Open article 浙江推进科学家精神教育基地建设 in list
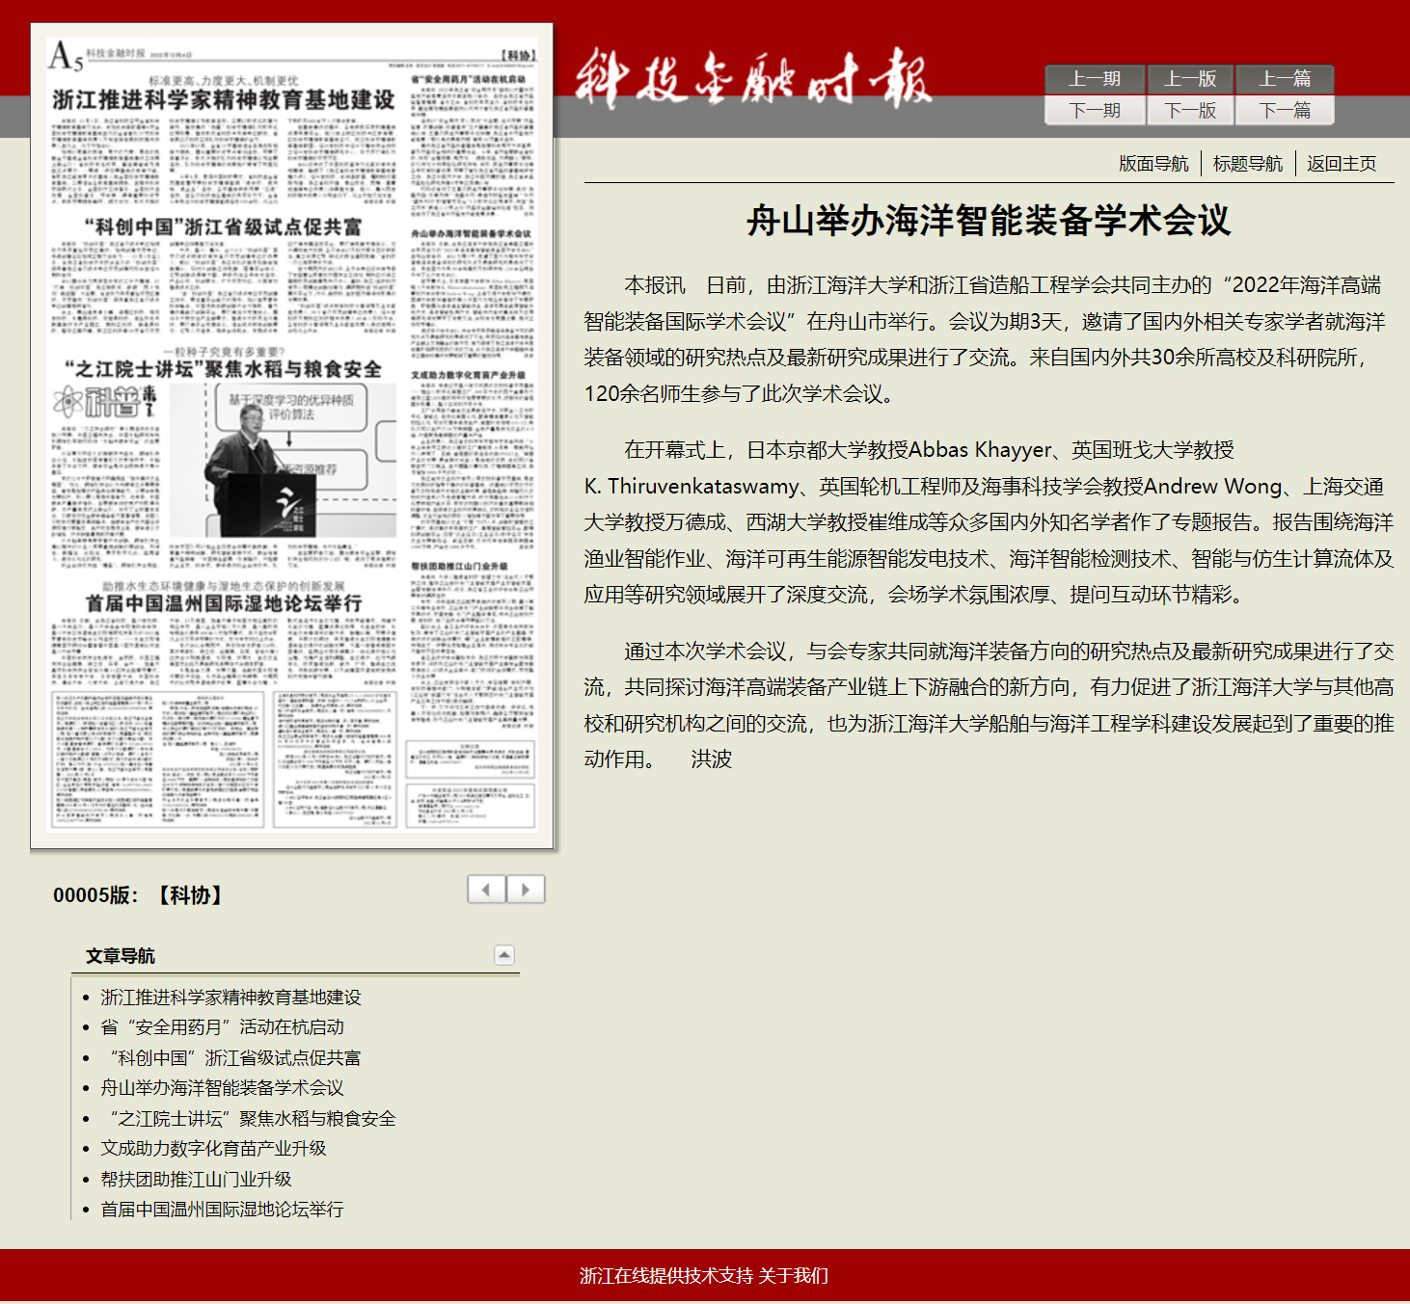Image resolution: width=1410 pixels, height=1304 pixels. tap(230, 998)
